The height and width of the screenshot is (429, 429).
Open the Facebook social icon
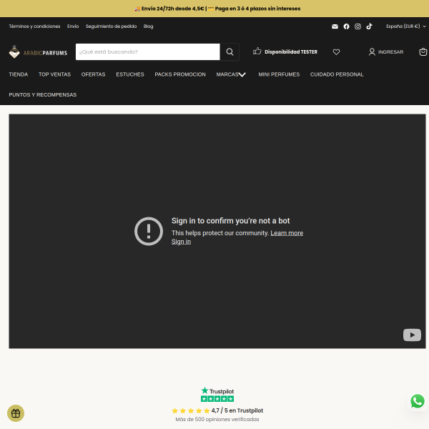(346, 26)
